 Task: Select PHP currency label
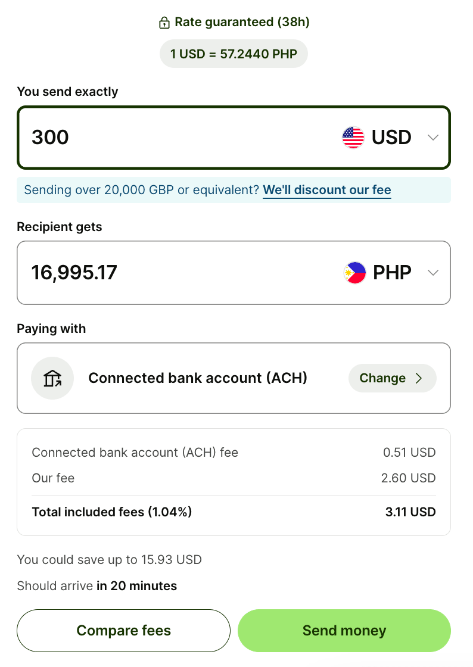(392, 273)
